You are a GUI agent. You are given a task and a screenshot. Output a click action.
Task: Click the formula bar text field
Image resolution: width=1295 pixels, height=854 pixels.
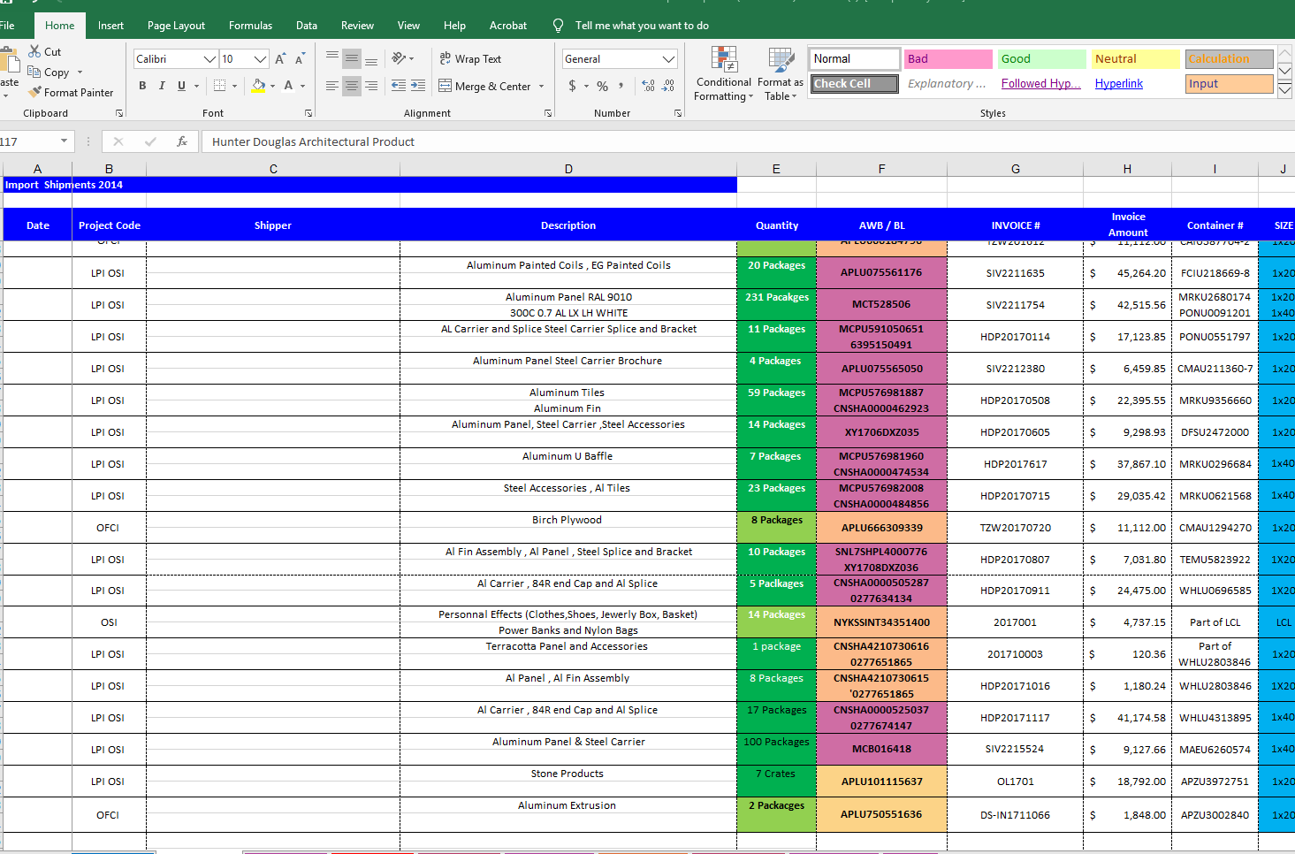click(748, 141)
